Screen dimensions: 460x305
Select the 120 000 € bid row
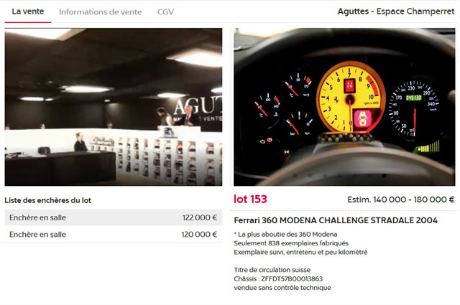click(114, 235)
